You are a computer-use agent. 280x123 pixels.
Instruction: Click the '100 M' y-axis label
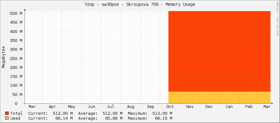(16, 85)
